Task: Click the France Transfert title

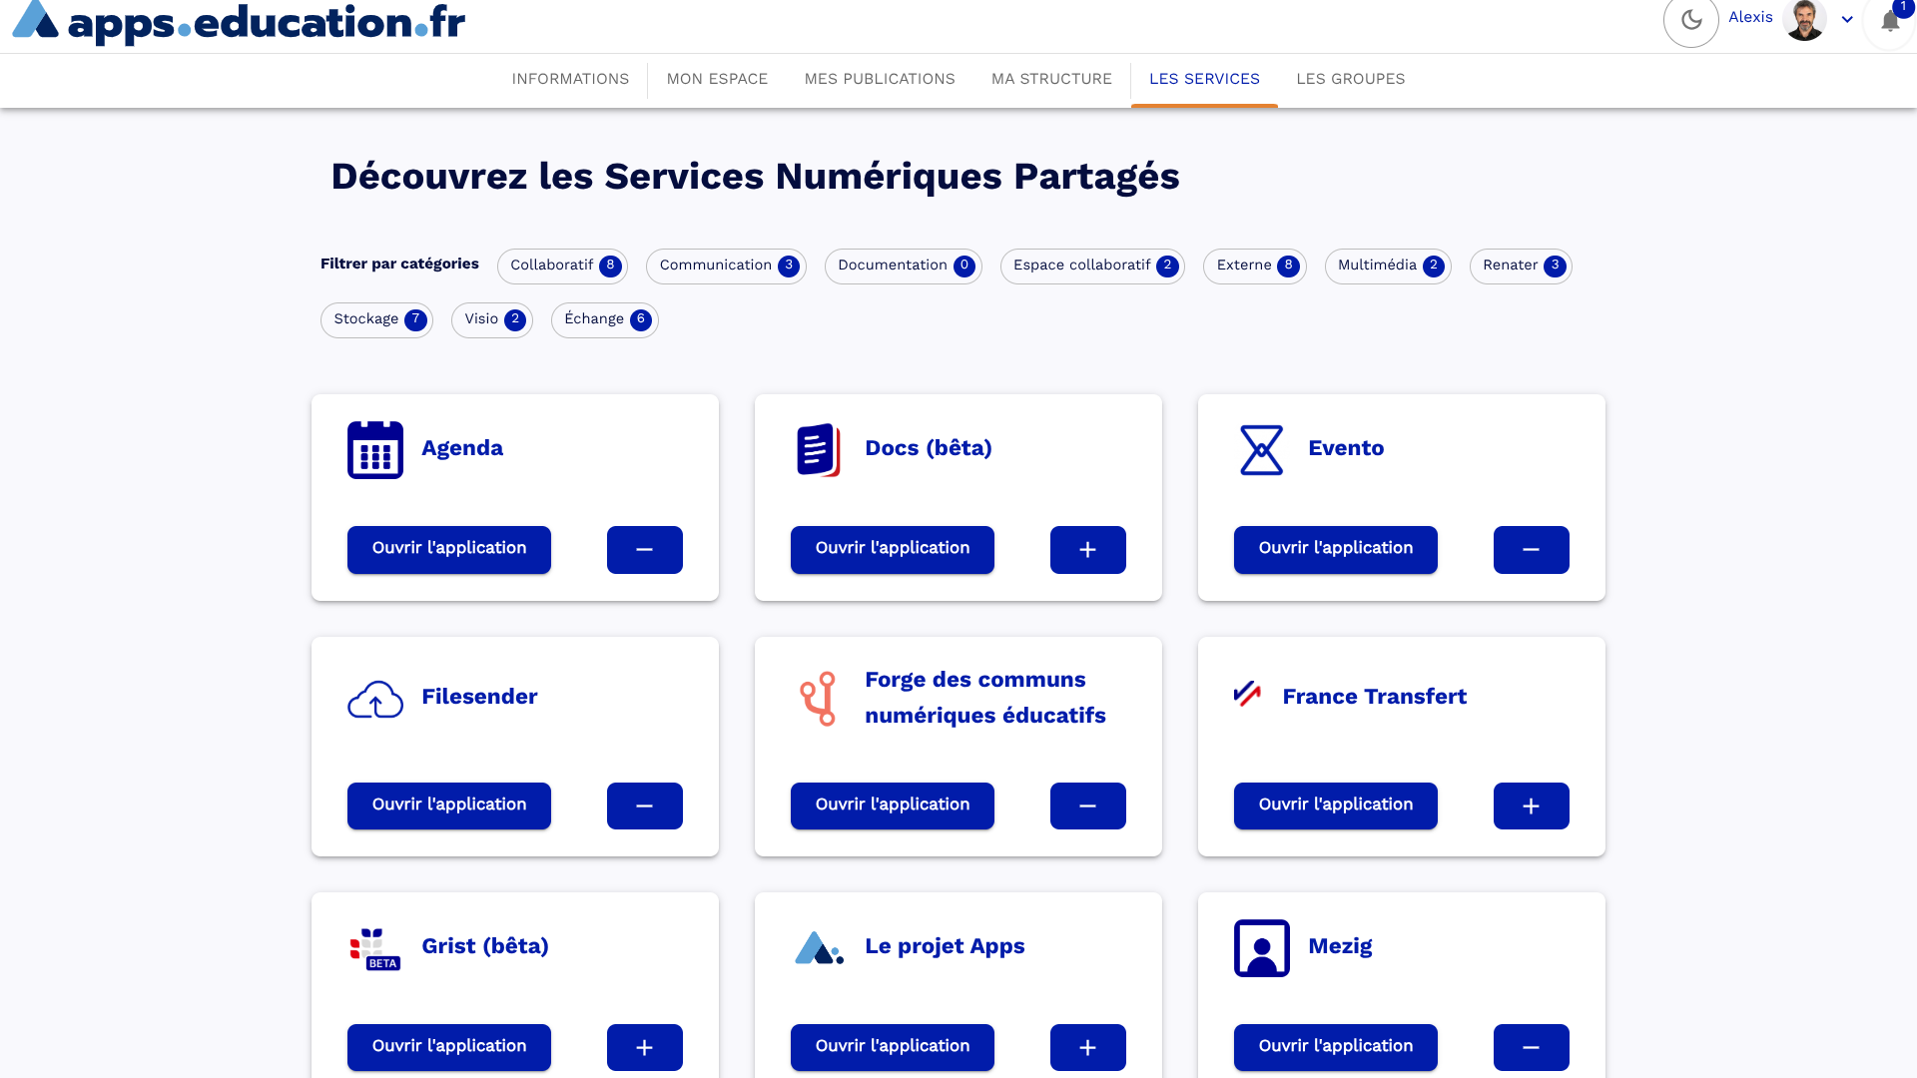Action: [1375, 697]
